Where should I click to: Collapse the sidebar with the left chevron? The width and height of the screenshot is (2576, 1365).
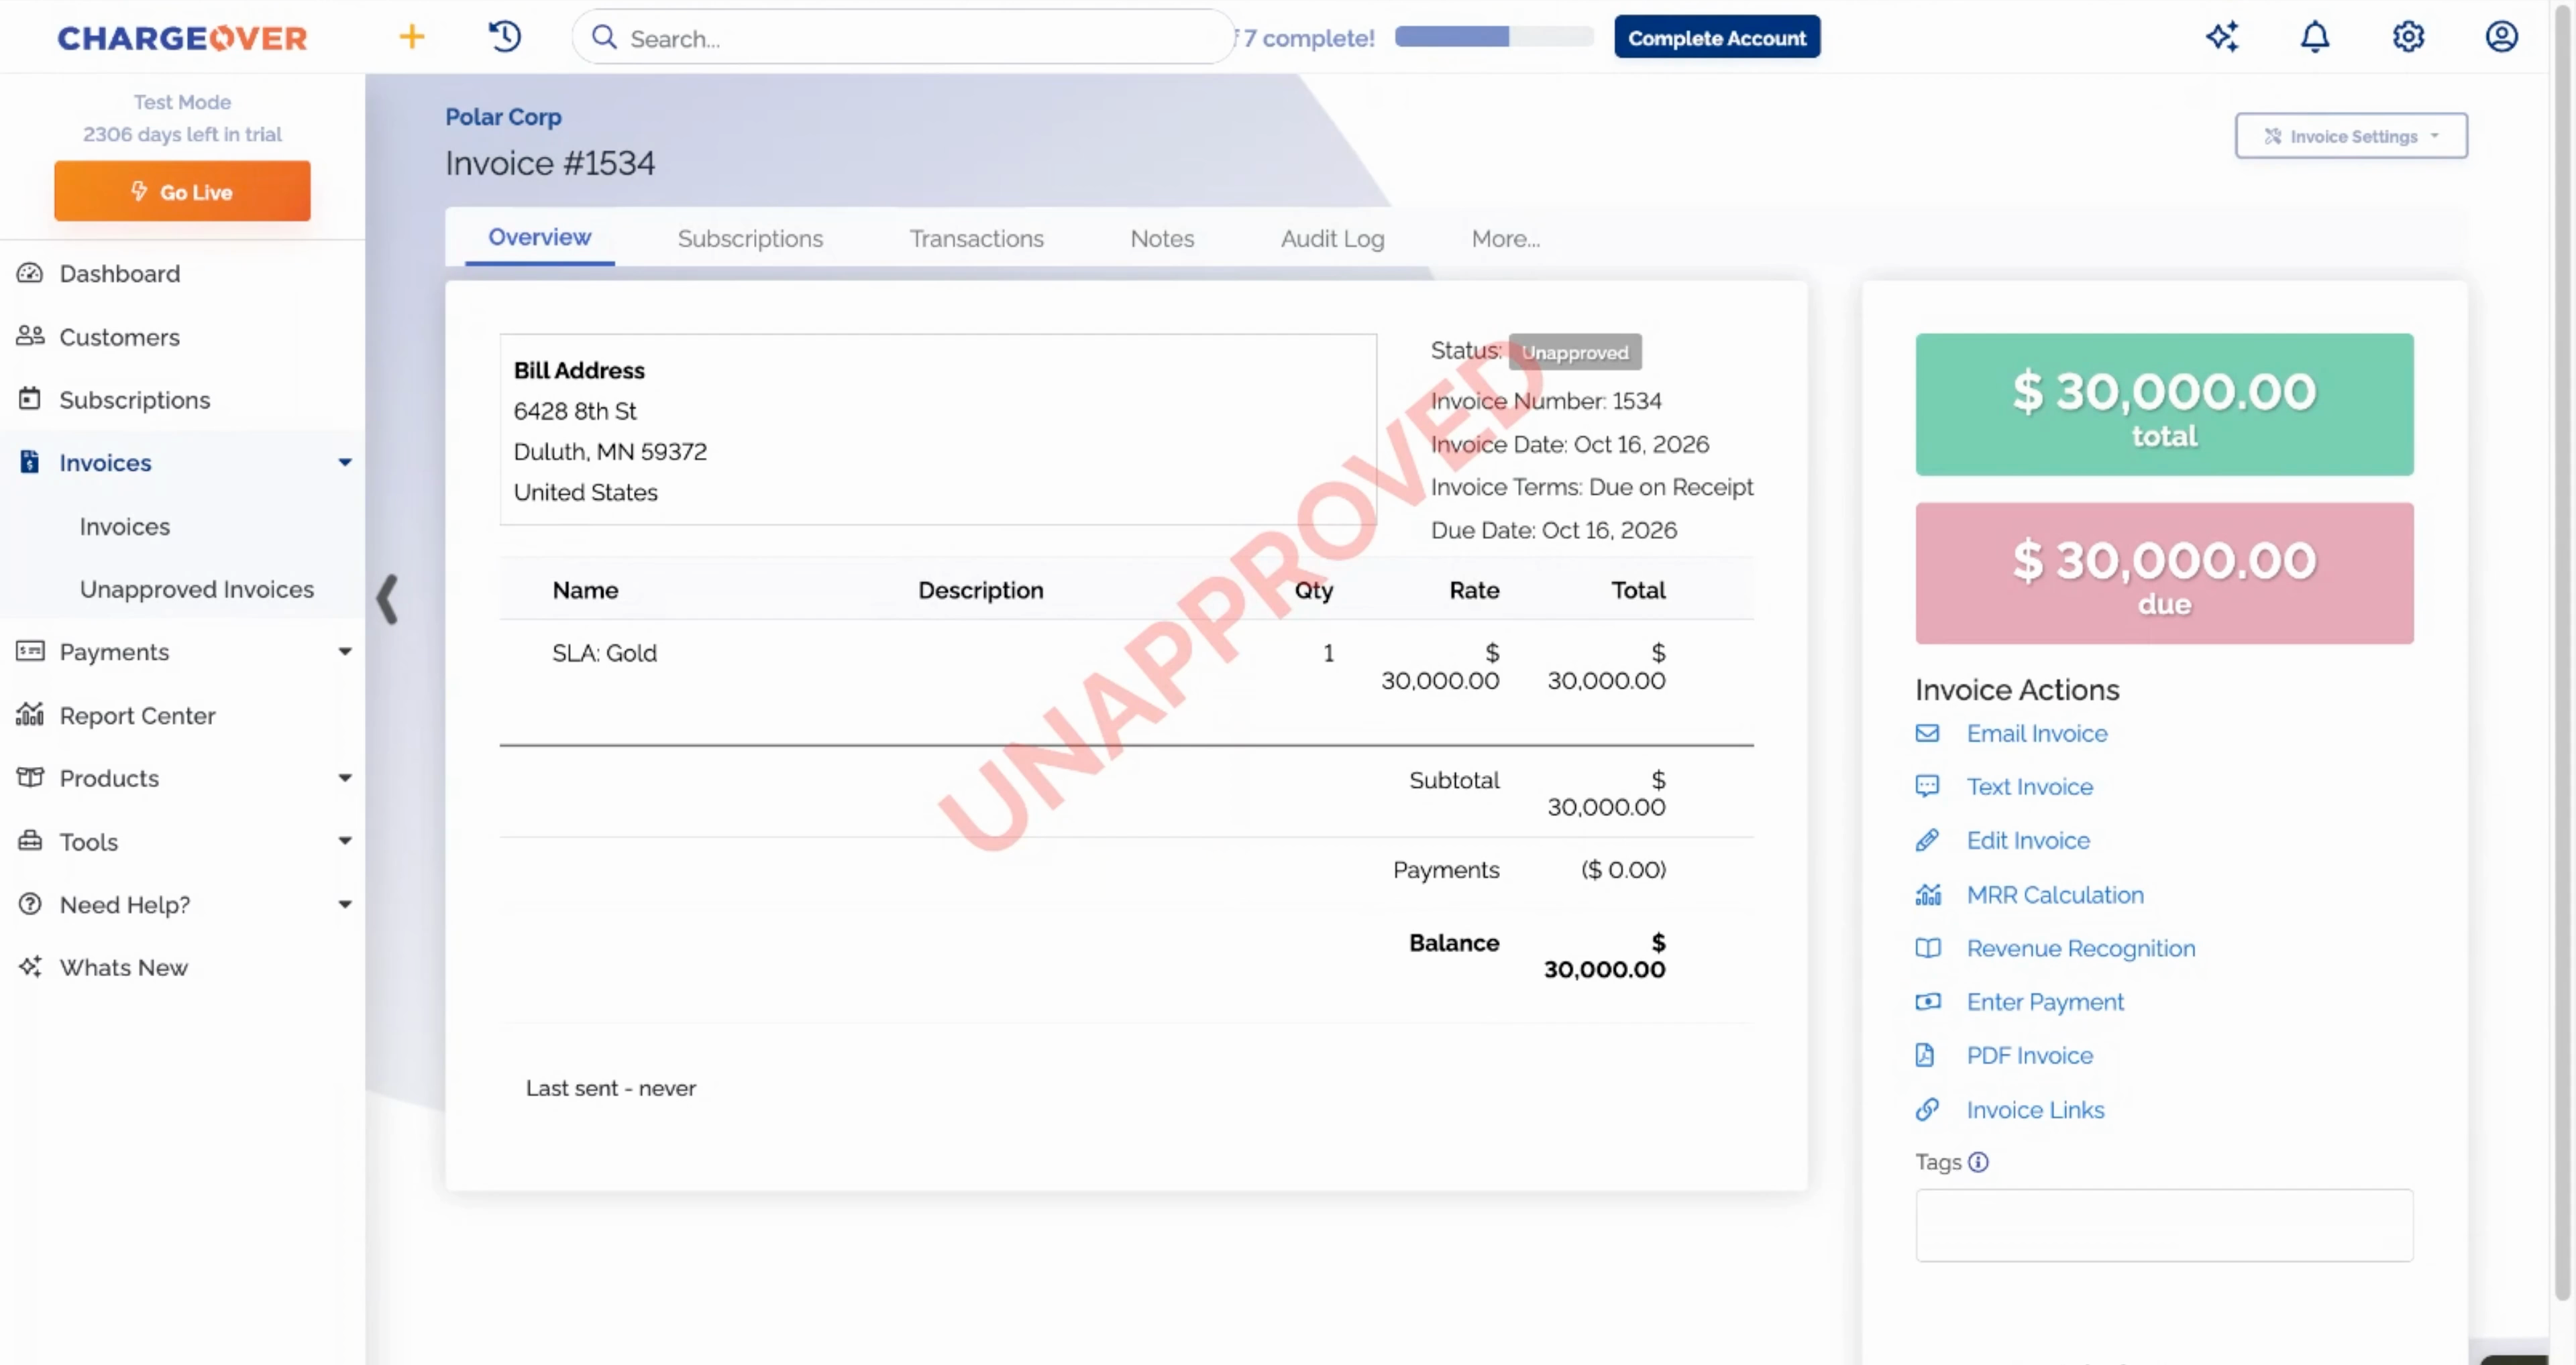click(388, 599)
